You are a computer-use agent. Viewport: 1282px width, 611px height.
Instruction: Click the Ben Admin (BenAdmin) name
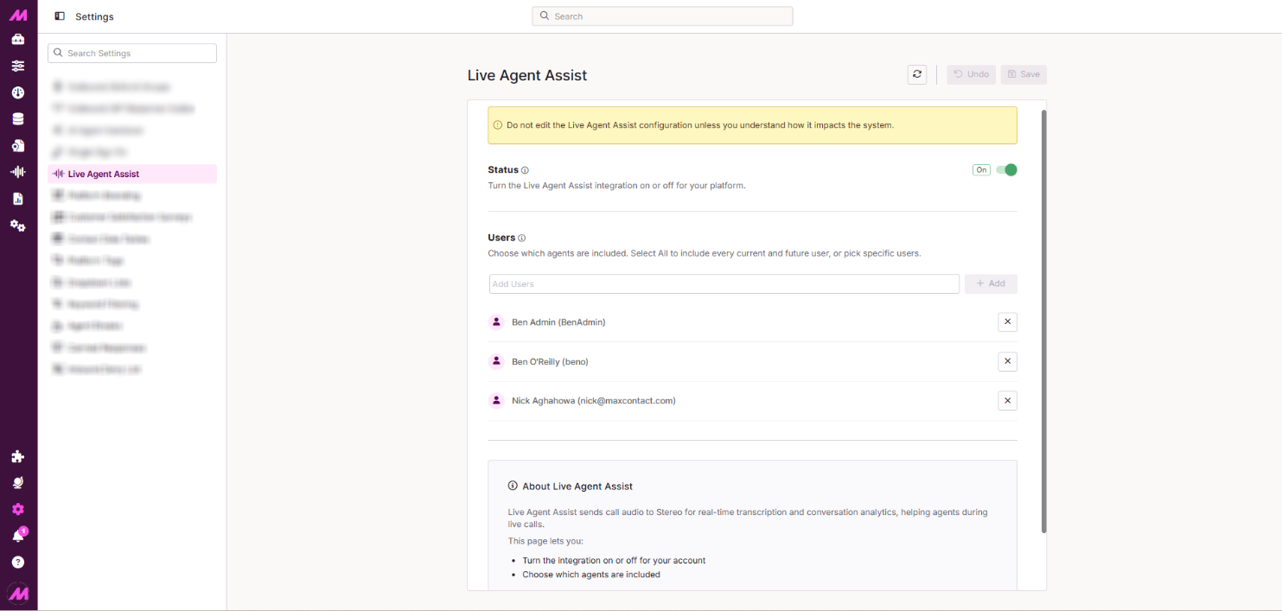coord(558,322)
